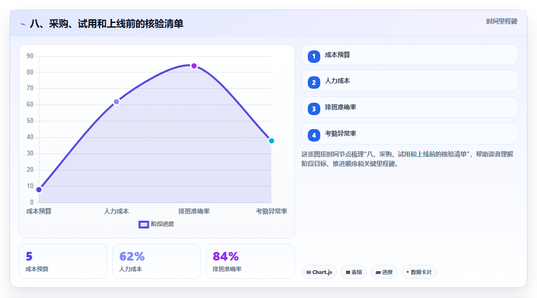Select the 排班准确率 peak data point

tap(194, 66)
